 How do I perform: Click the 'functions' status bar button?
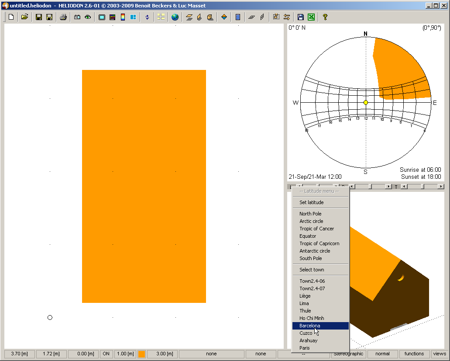[414, 354]
